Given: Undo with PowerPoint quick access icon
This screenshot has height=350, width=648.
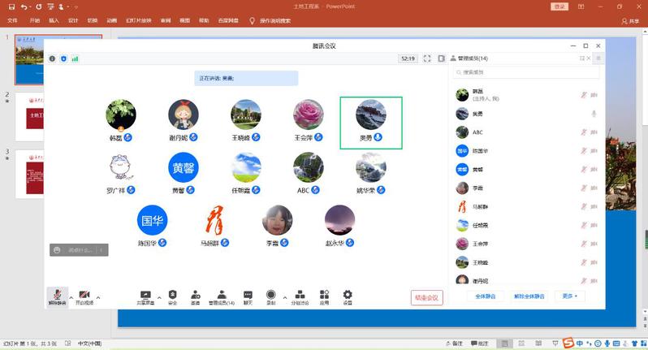Looking at the screenshot, I should [x=24, y=6].
